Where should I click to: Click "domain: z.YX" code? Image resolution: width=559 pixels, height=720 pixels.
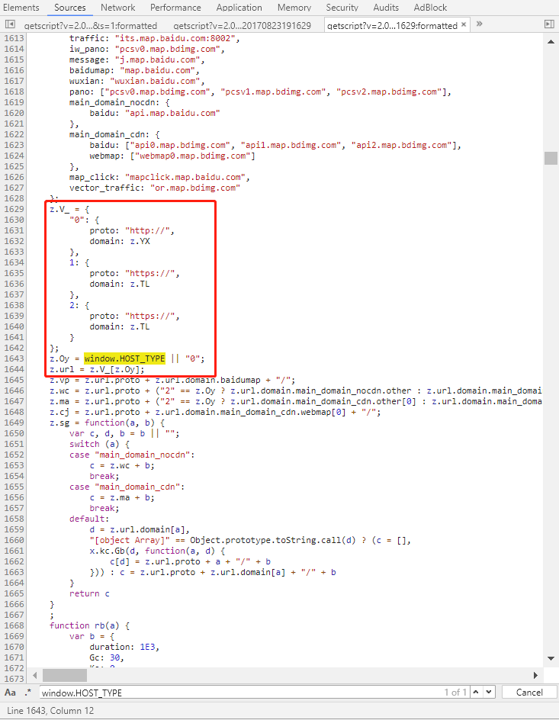[x=120, y=241]
